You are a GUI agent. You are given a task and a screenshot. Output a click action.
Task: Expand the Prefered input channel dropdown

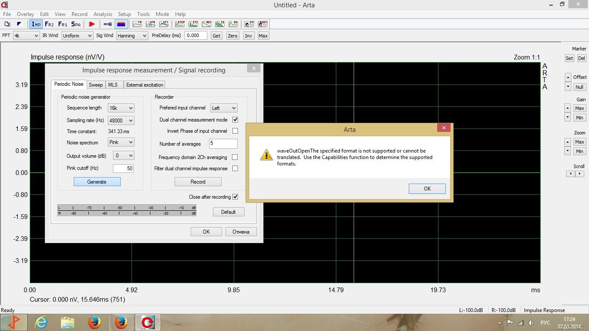[223, 108]
